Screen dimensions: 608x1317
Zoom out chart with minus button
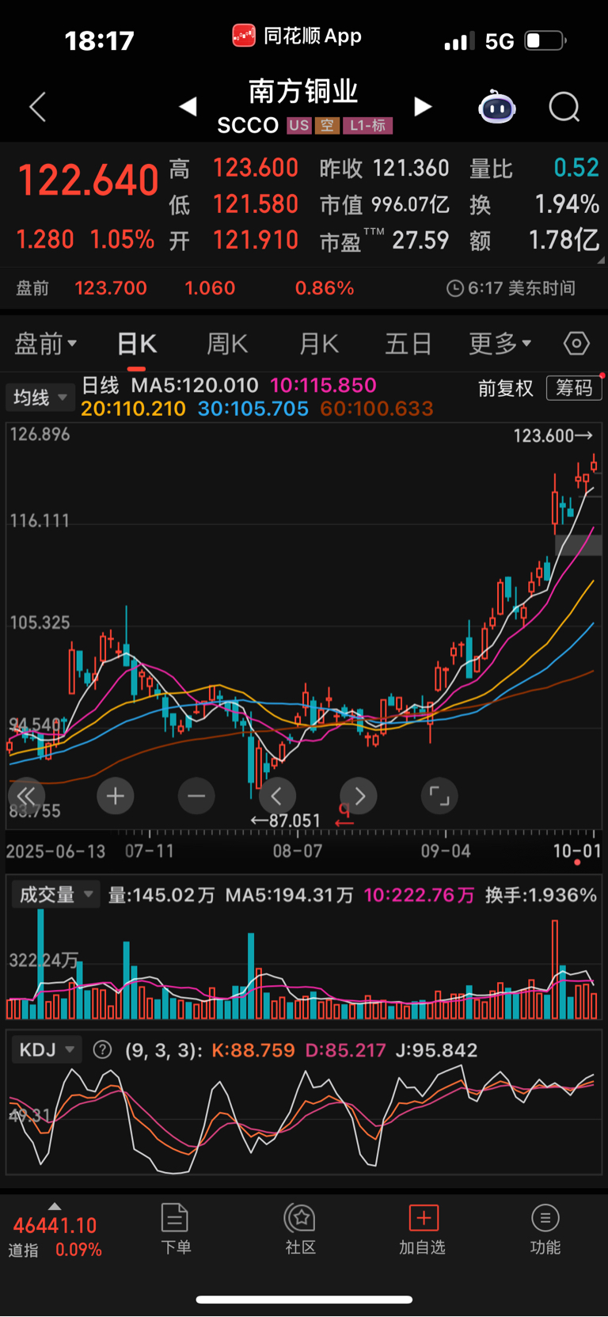tap(196, 796)
